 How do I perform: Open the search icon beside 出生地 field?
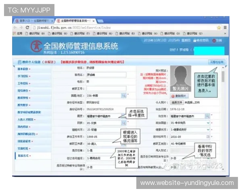(207, 116)
